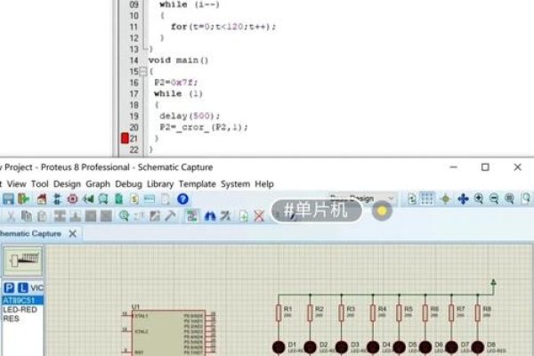The height and width of the screenshot is (356, 534).
Task: Click the Remove Sheet red X icon
Action: point(259,216)
